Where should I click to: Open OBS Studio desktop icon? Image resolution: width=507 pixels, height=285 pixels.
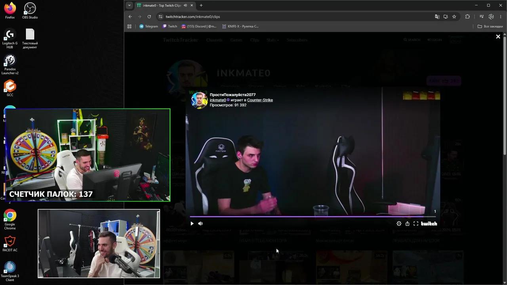pos(30,11)
